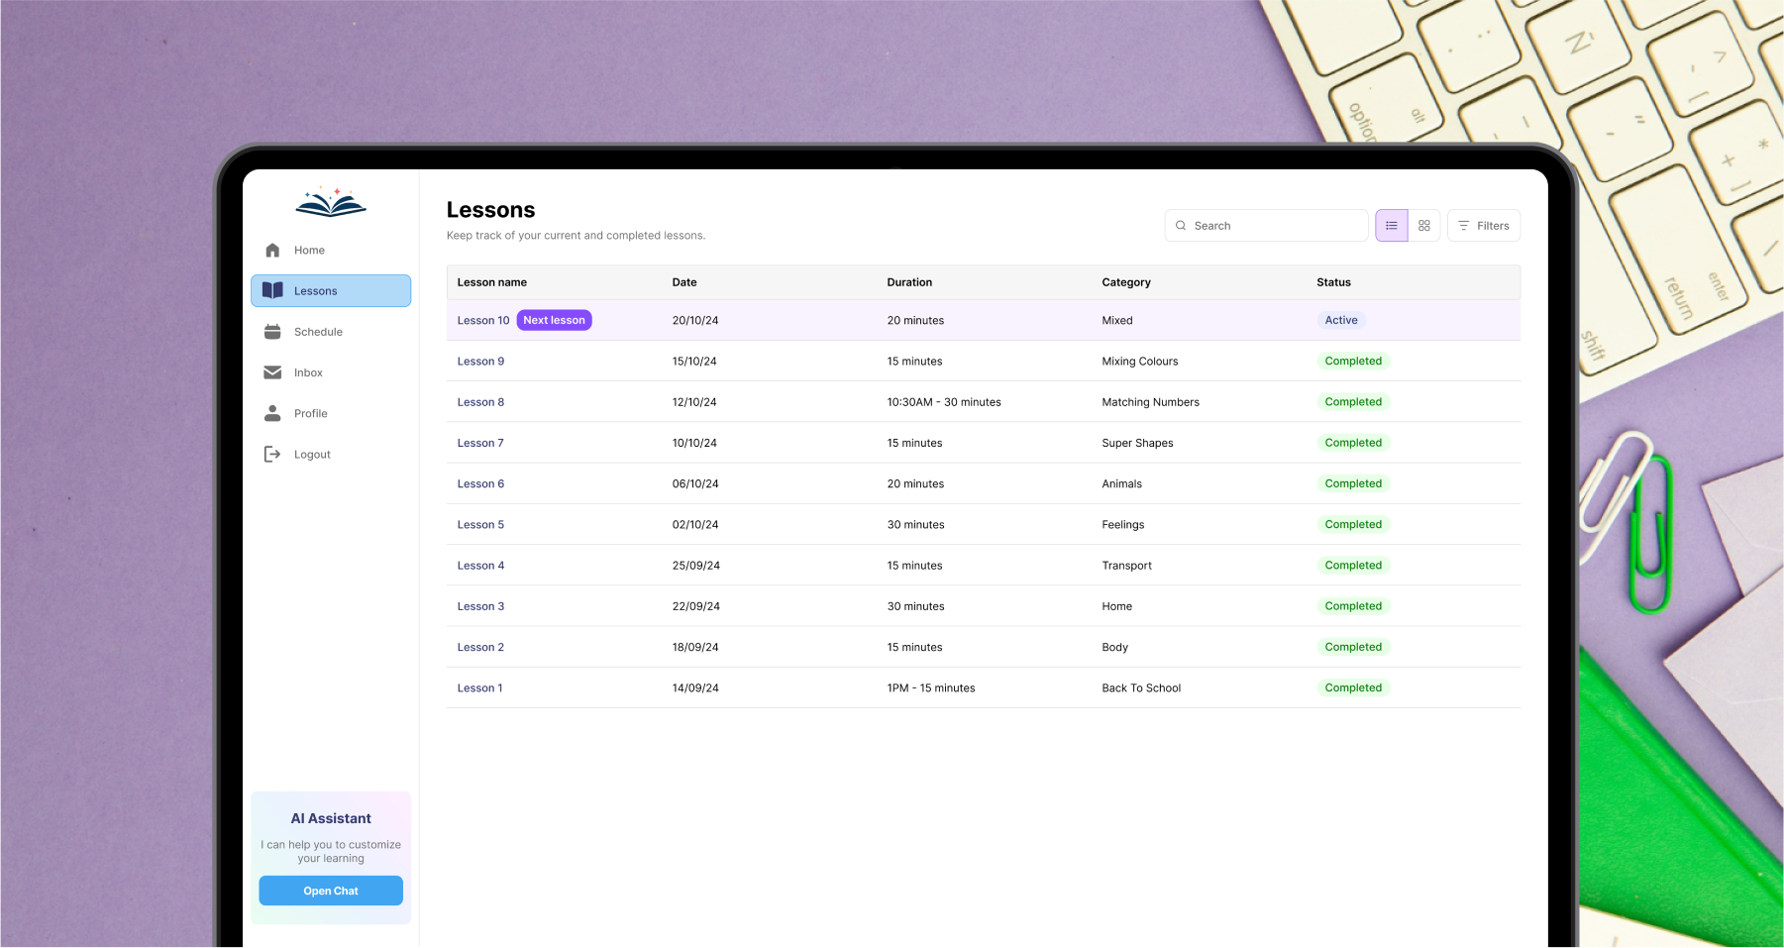
Task: Click Completed badge for Lesson 5
Action: (x=1353, y=525)
